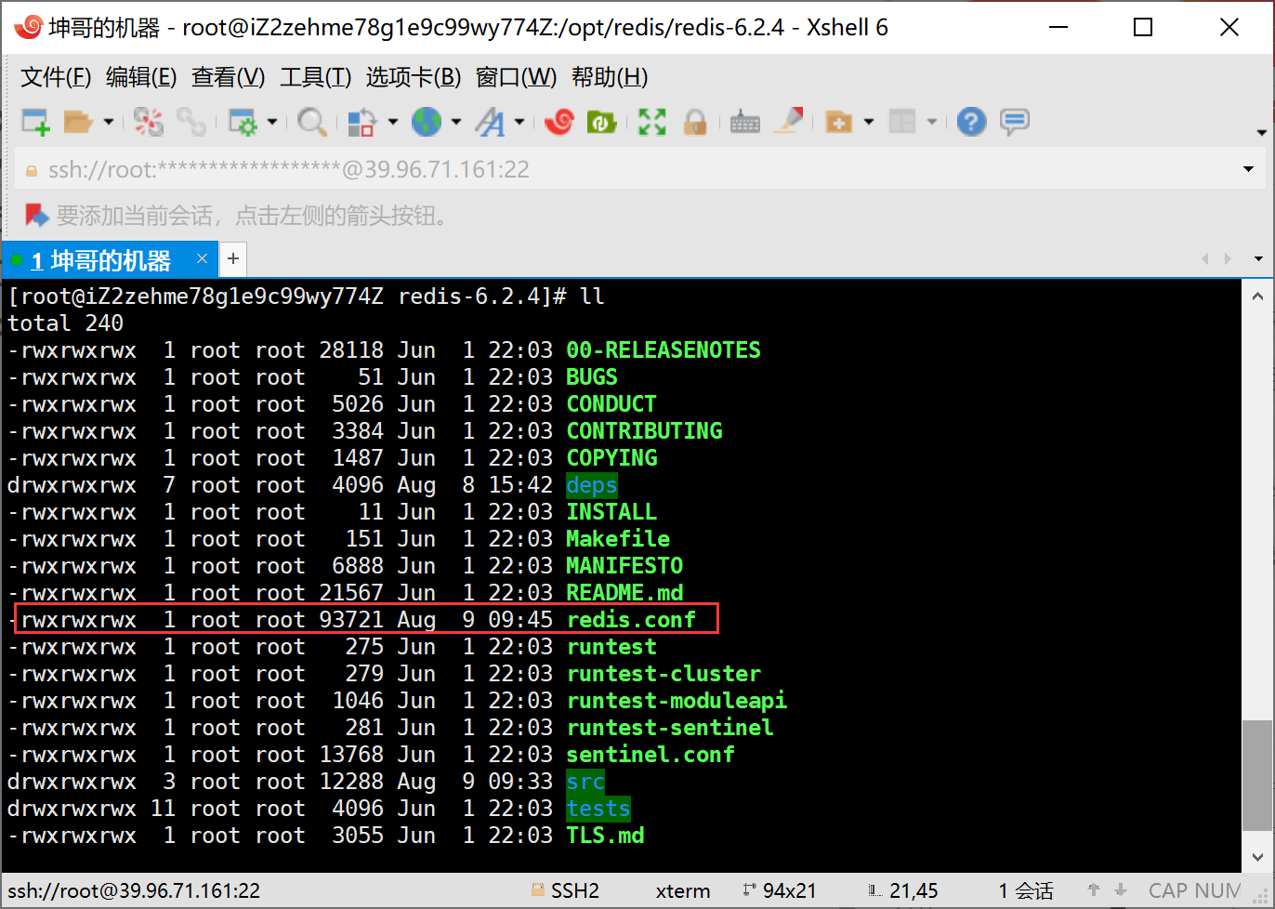
Task: Click the xterm status bar entry
Action: coord(683,890)
